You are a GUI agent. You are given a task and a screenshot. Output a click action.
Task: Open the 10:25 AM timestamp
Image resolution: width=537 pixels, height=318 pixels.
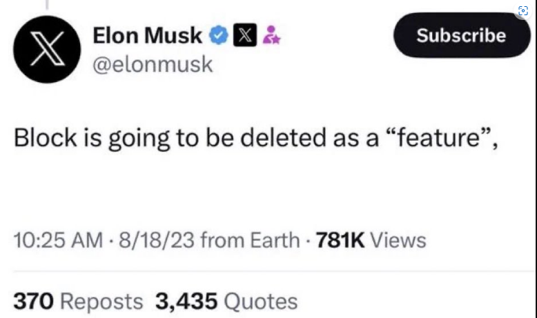58,240
